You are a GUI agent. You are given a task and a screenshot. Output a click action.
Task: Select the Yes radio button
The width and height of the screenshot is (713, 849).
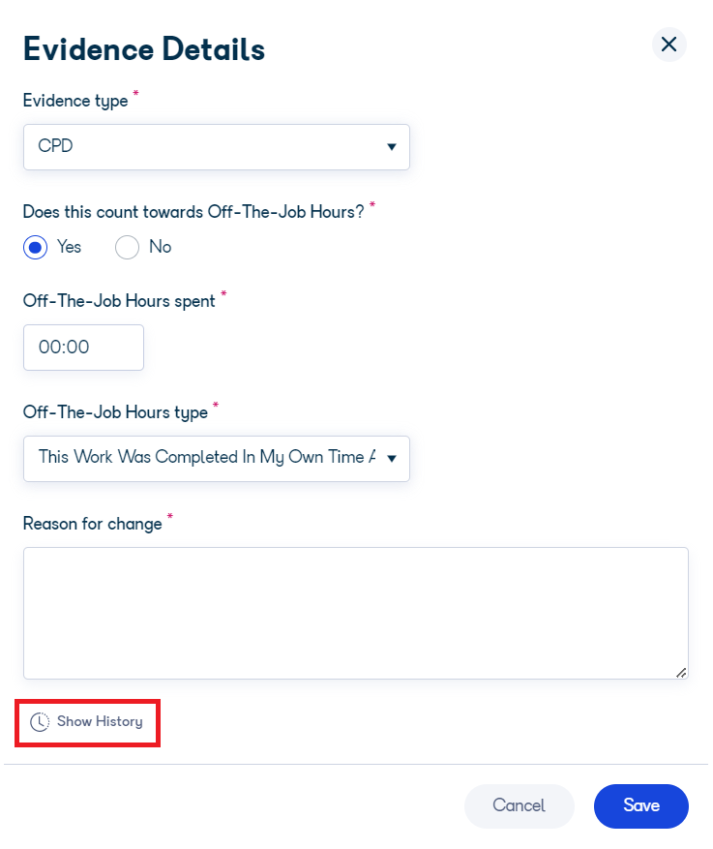[35, 248]
